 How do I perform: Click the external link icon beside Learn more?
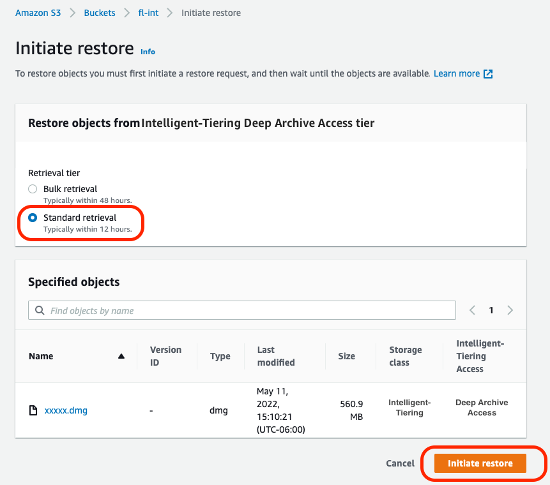click(x=488, y=74)
